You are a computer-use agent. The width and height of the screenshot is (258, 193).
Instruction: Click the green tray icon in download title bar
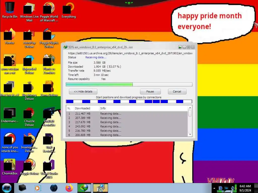[x=180, y=47]
